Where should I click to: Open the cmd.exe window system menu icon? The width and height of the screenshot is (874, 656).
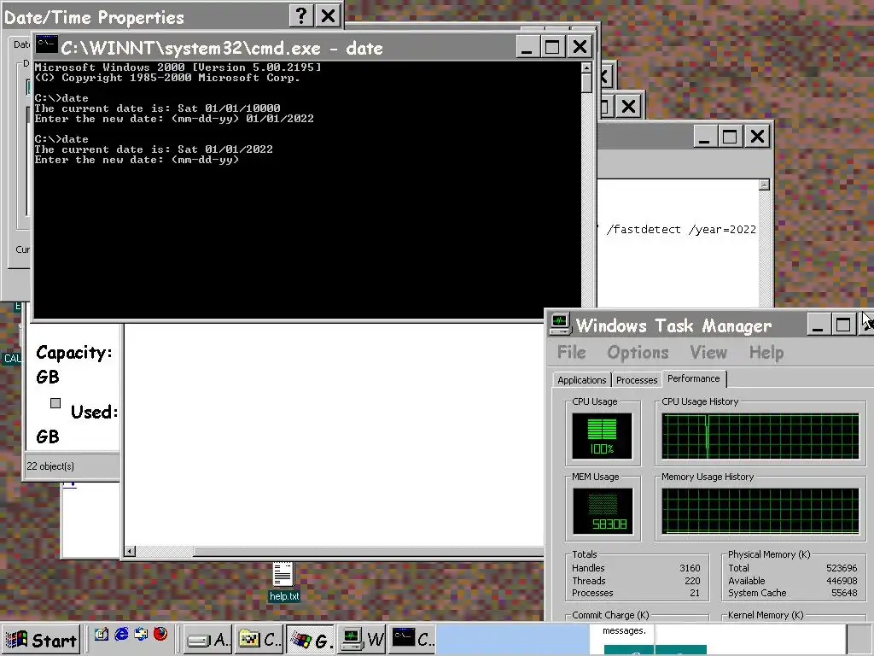(46, 45)
